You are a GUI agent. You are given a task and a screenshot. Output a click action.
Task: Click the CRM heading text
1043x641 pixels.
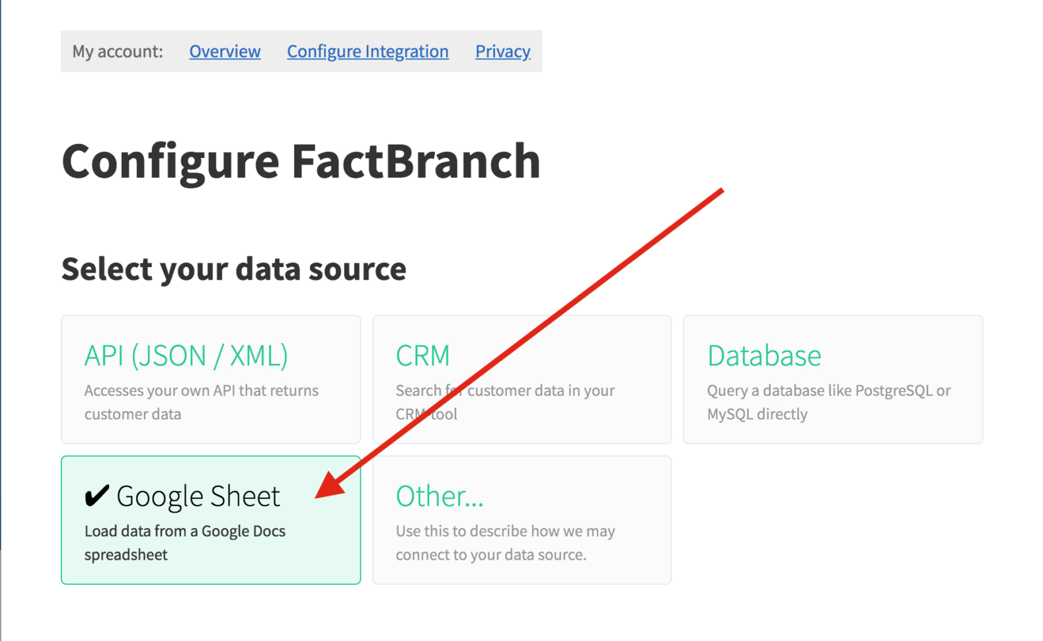tap(422, 356)
